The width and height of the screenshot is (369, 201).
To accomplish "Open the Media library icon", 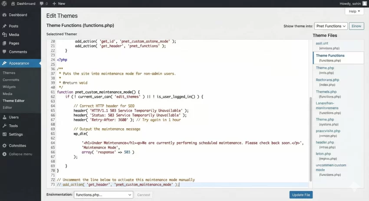I will coord(4,35).
